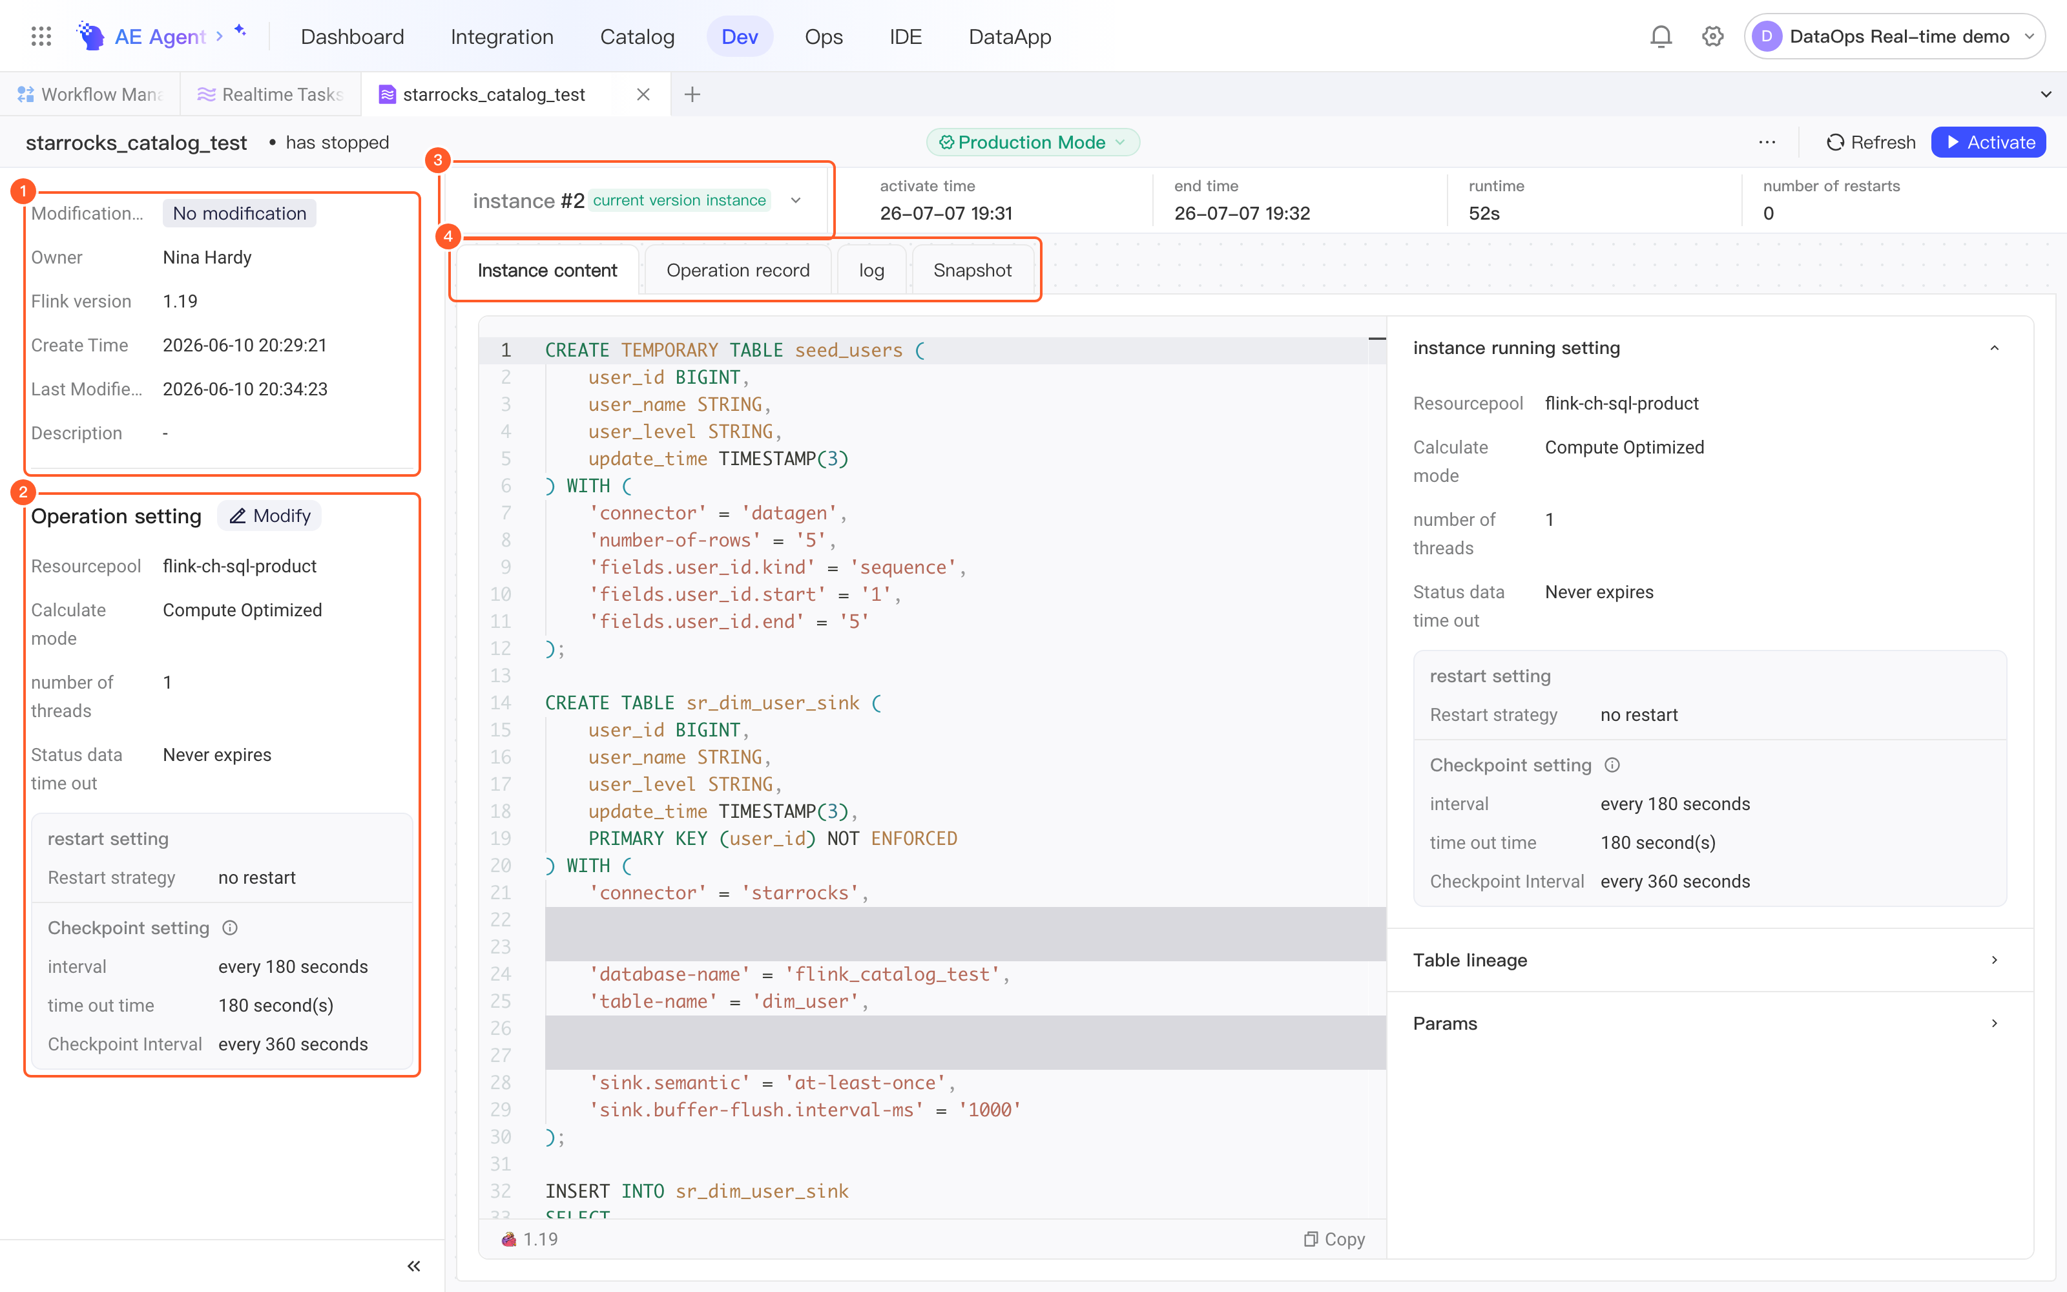Click the AE Agent logo icon
This screenshot has width=2067, height=1292.
(x=90, y=36)
